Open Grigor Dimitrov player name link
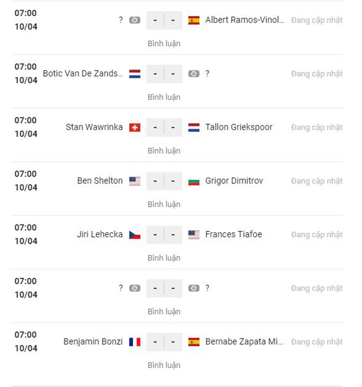 tap(234, 181)
